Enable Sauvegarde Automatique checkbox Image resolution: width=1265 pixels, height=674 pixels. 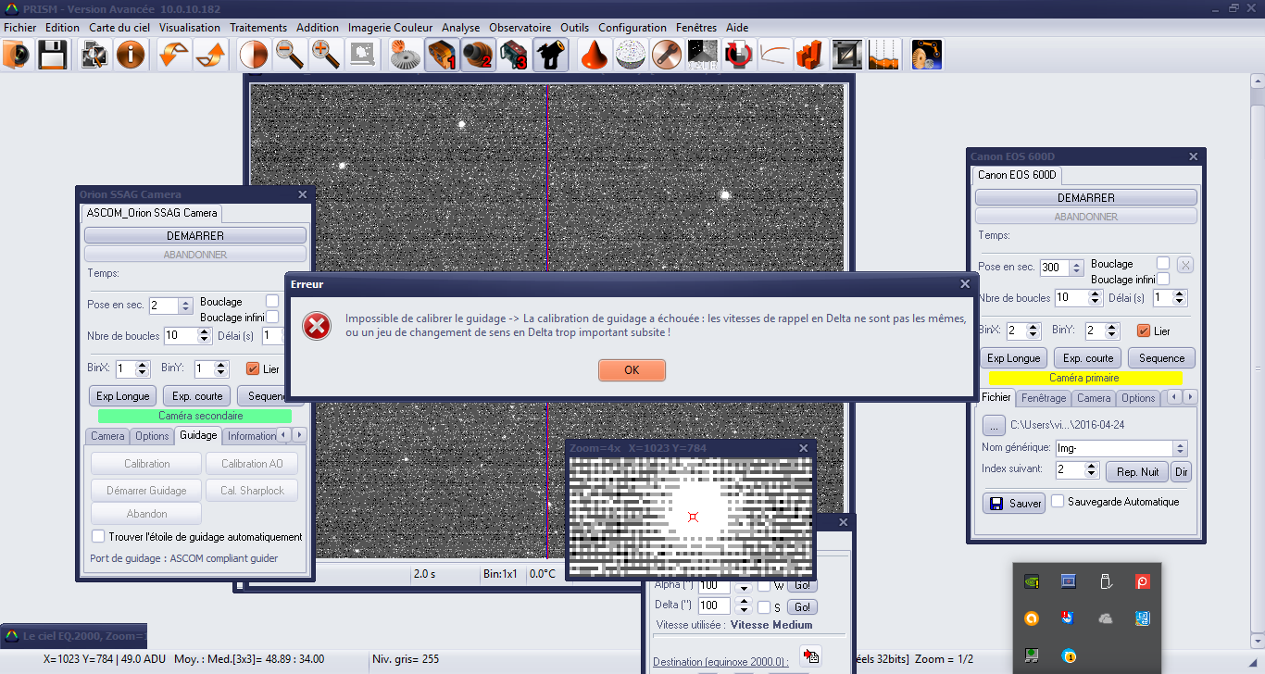coord(1058,502)
